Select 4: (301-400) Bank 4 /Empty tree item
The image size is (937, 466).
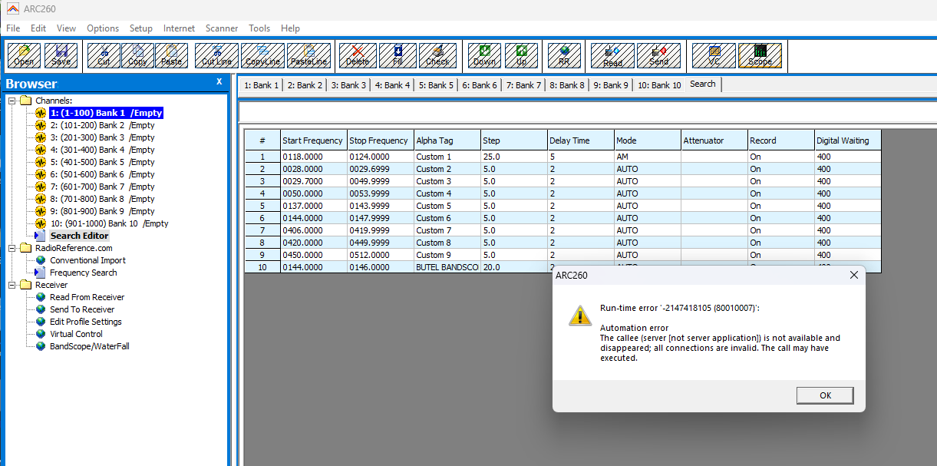(102, 150)
